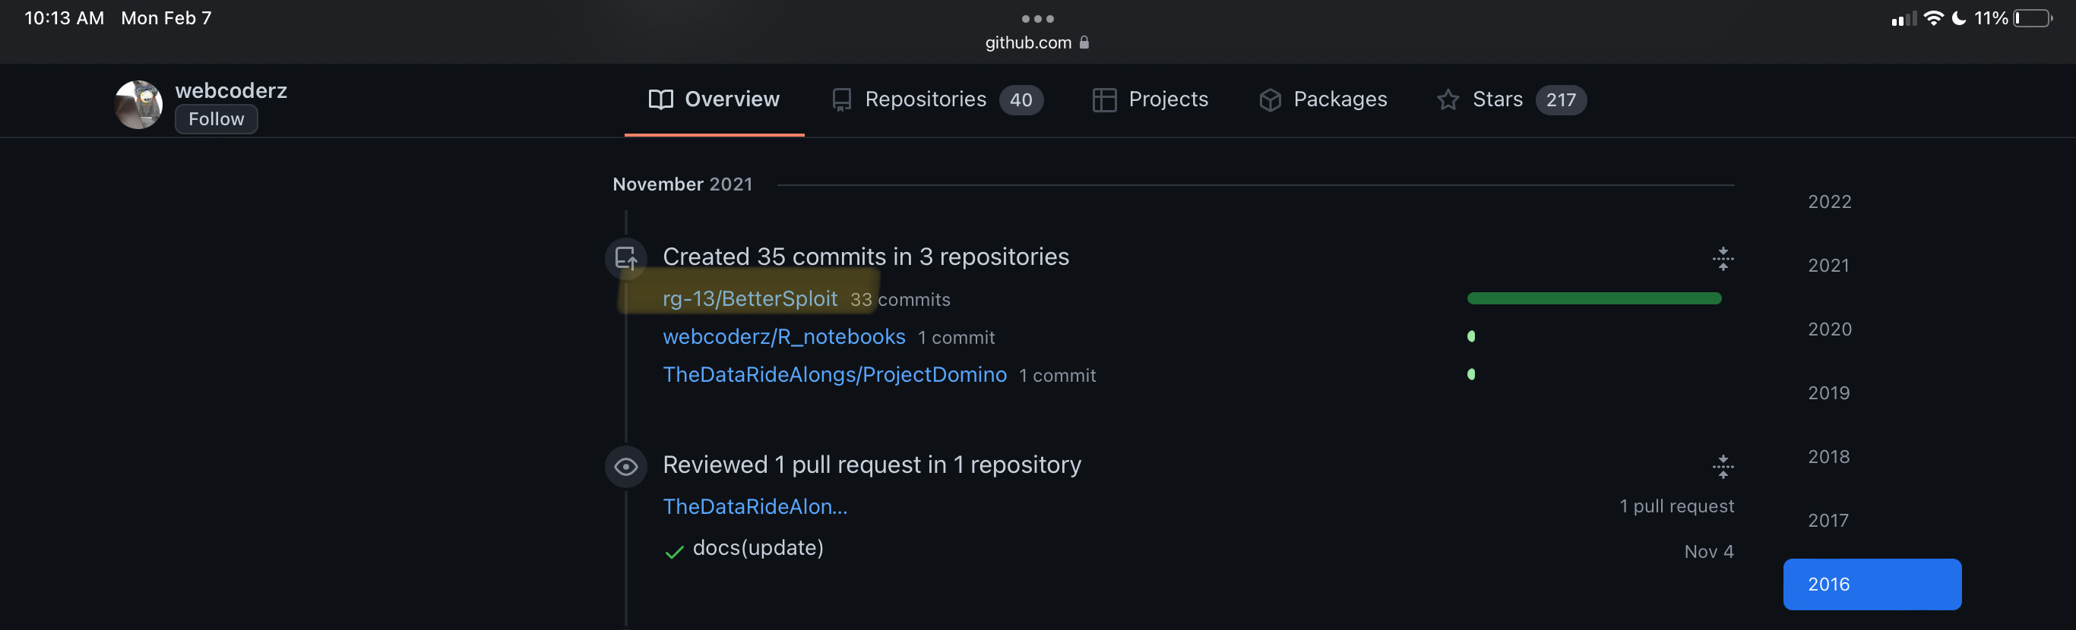Click the commits push icon in timeline

626,258
